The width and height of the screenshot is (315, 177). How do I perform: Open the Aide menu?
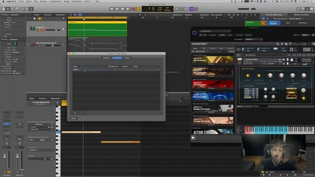[97, 1]
